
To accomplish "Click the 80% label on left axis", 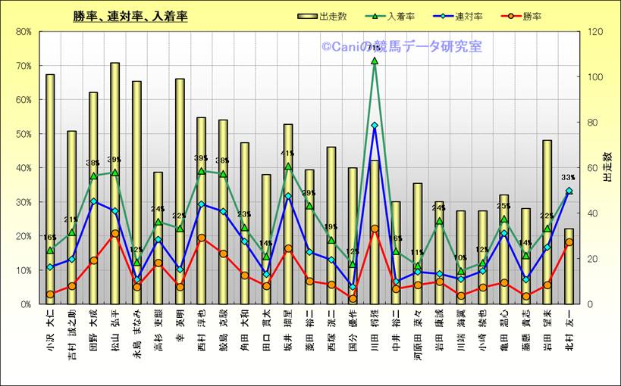I will pos(22,32).
